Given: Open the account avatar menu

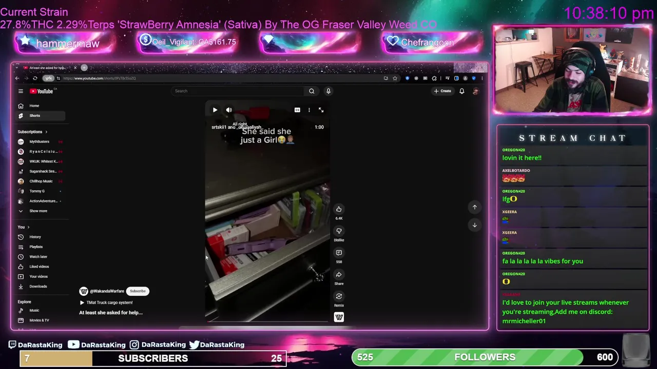Looking at the screenshot, I should (475, 91).
